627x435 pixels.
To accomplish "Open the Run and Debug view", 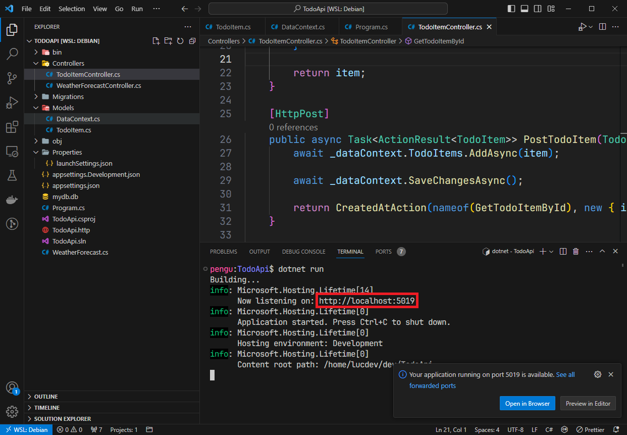I will click(12, 102).
